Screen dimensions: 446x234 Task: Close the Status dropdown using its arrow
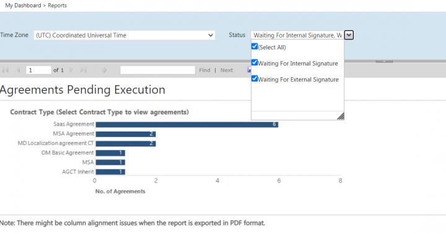(349, 35)
